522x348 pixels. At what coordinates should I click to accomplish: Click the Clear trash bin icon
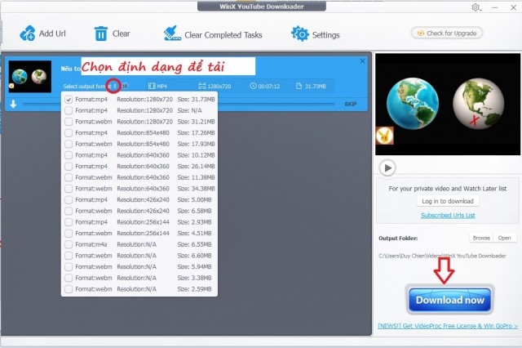click(101, 33)
